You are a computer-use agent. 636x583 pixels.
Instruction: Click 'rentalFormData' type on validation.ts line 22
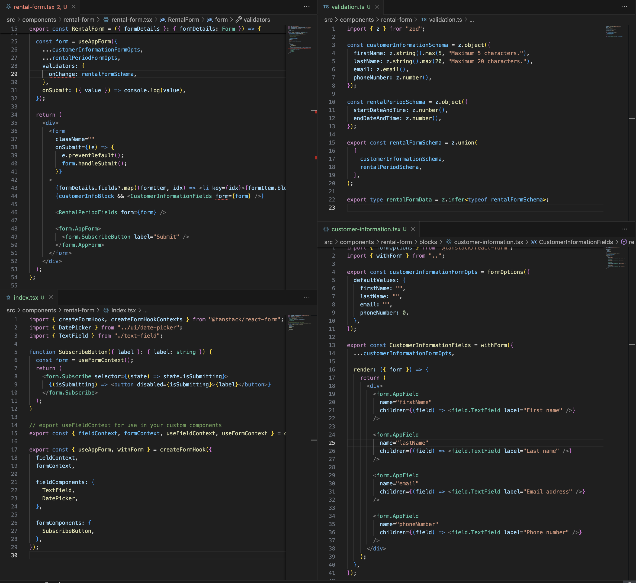click(x=409, y=199)
